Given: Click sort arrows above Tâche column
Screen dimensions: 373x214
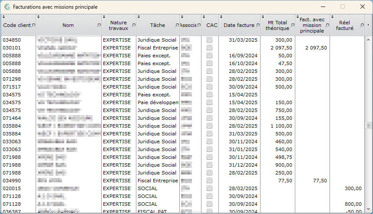Looking at the screenshot, I should [x=139, y=16].
